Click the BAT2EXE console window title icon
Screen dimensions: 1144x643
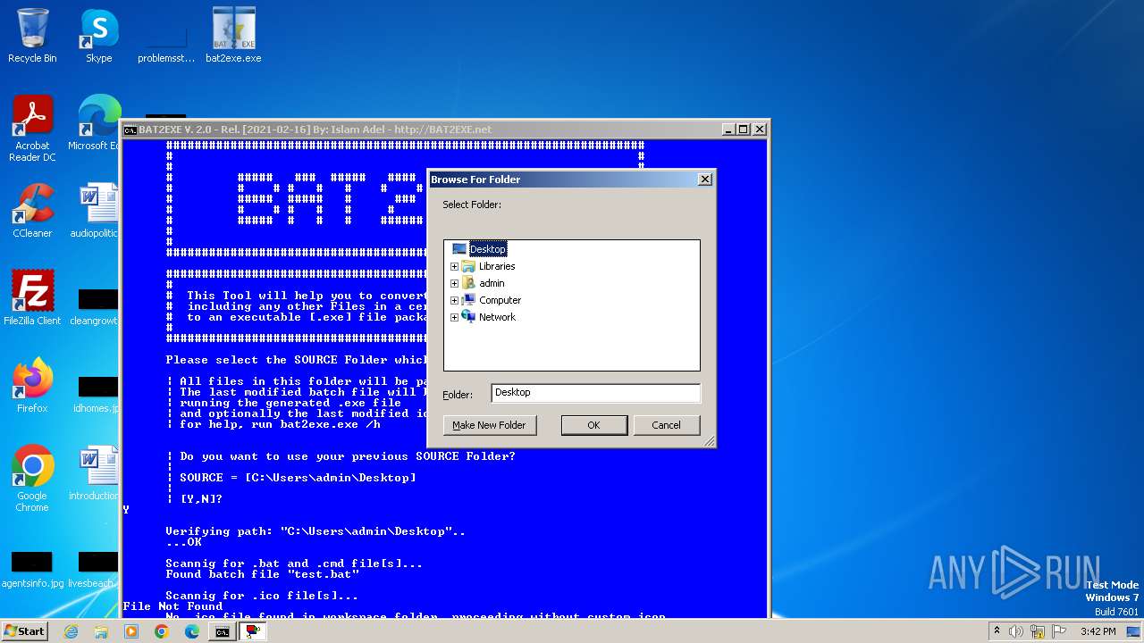[x=130, y=129]
